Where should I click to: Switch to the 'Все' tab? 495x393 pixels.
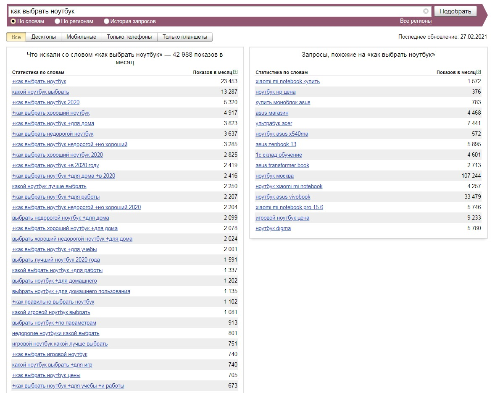16,37
